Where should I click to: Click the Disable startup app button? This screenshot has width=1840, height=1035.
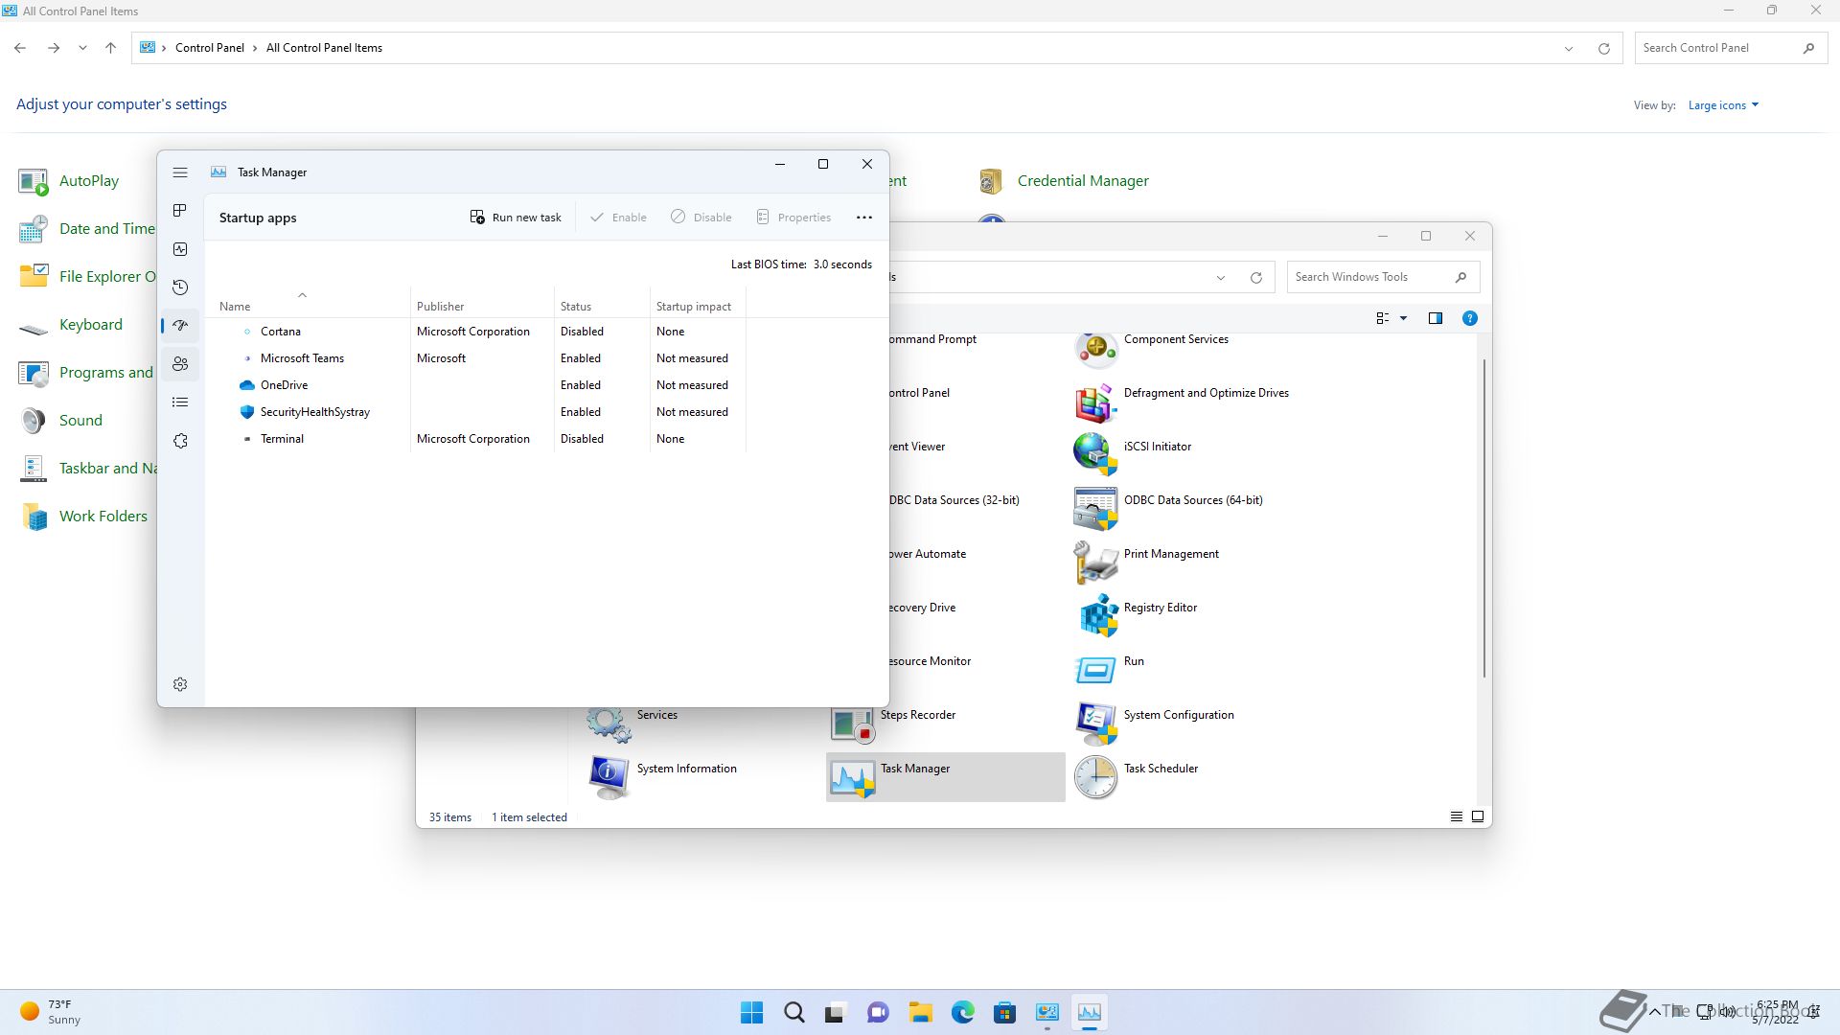pyautogui.click(x=701, y=218)
